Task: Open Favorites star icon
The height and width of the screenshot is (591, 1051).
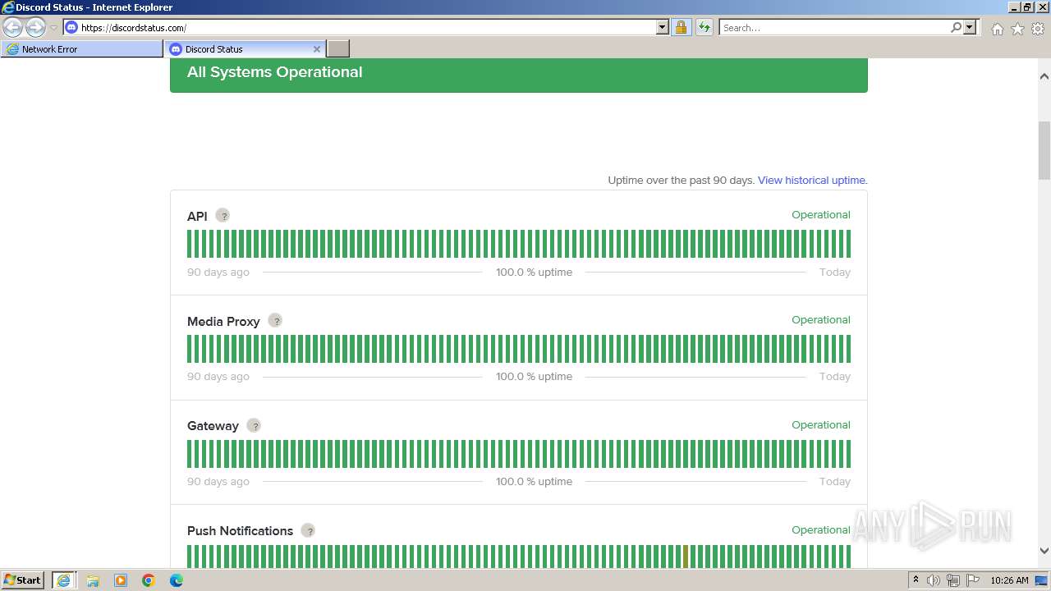Action: 1017,29
